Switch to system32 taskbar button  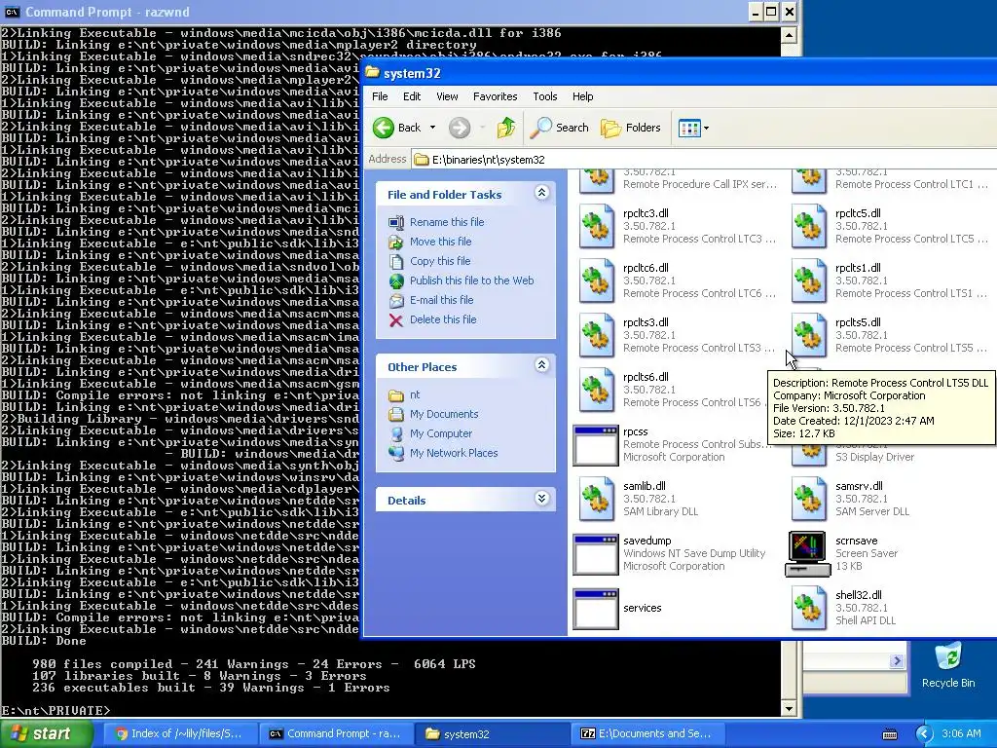point(492,734)
